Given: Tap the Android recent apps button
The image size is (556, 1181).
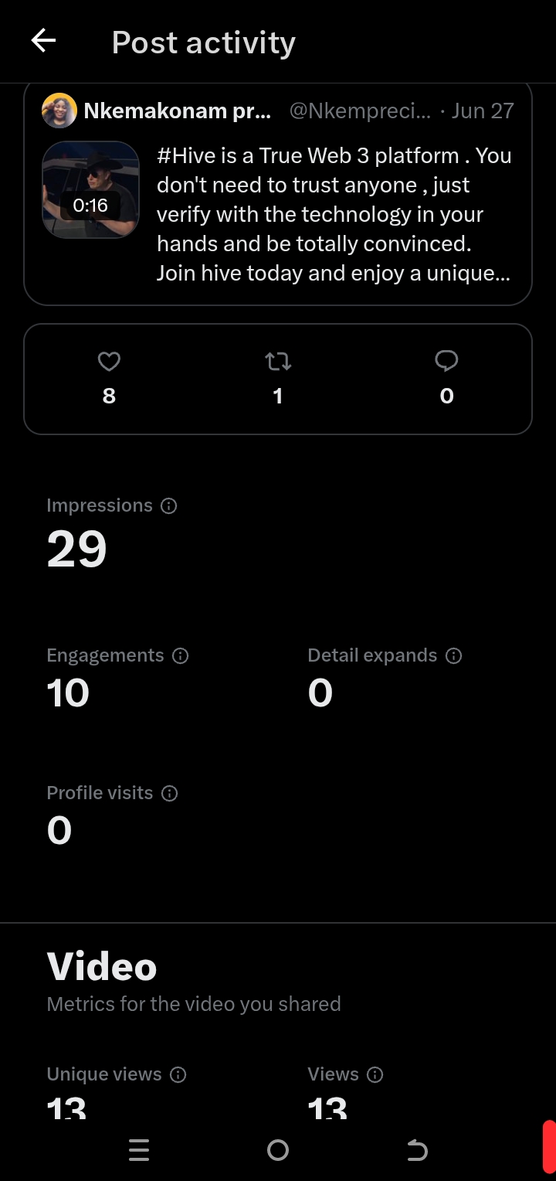Looking at the screenshot, I should click(139, 1151).
